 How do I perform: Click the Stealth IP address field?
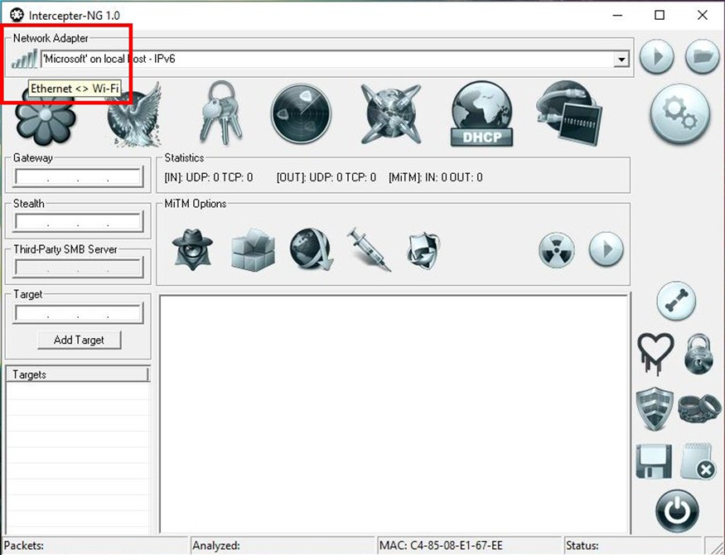coord(78,222)
